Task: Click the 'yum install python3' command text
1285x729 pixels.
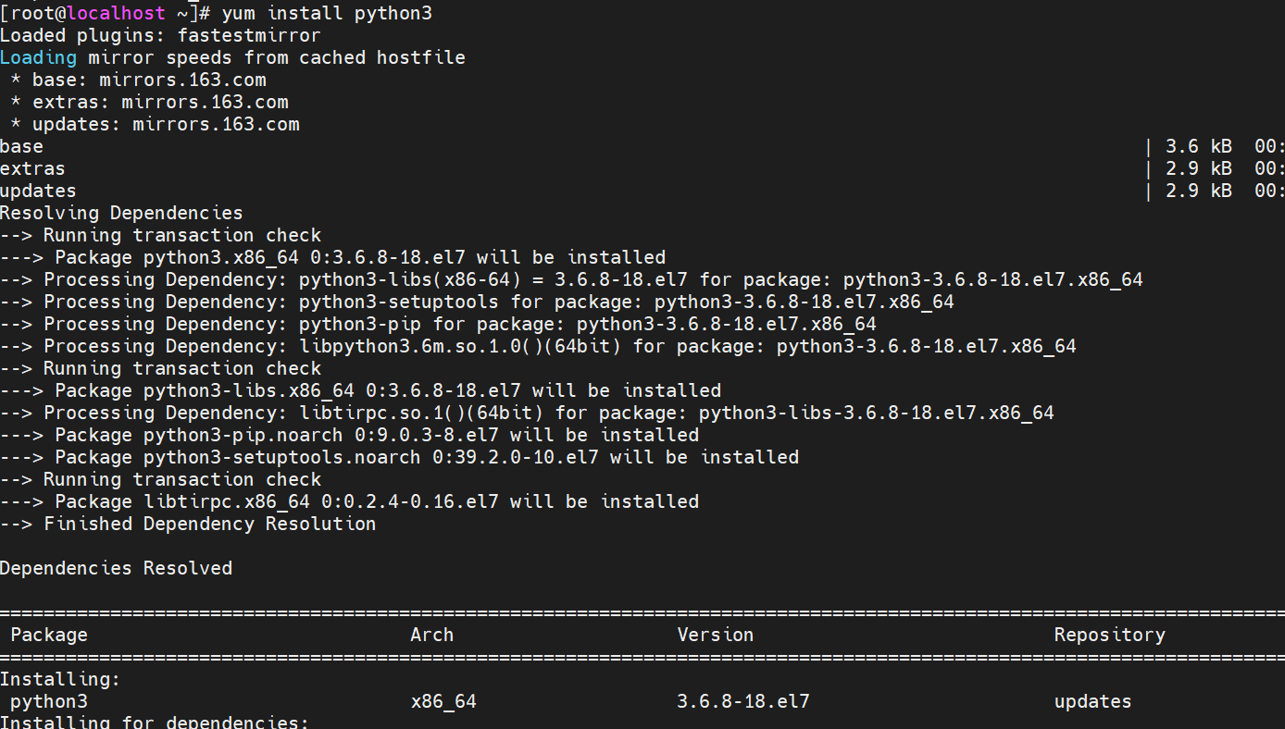Action: 327,13
